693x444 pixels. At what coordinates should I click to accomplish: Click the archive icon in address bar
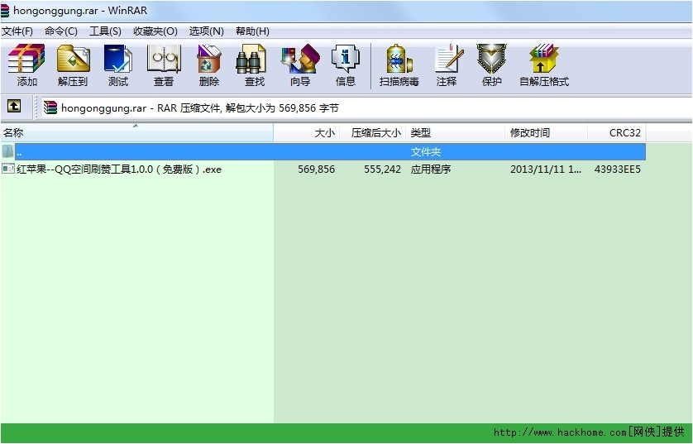pos(50,107)
